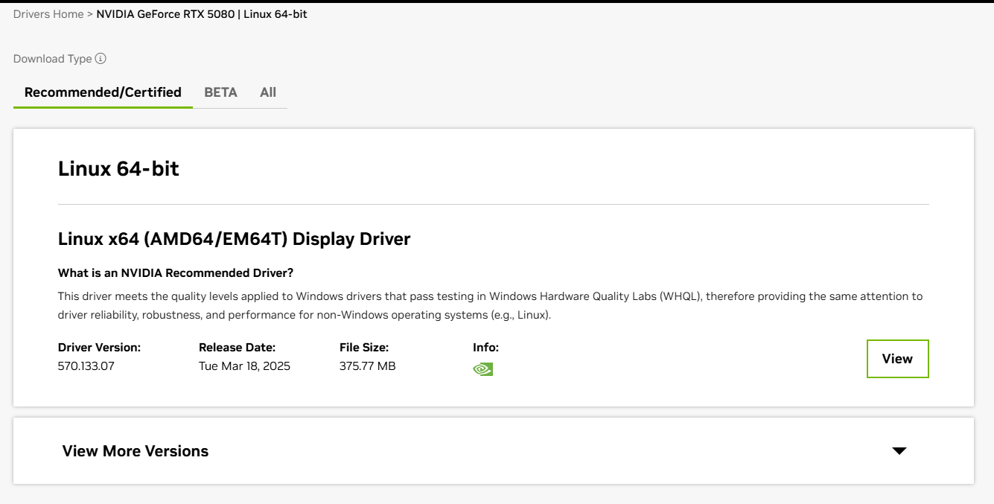Click "What is an NVIDIA Recommended Driver?" text
Image resolution: width=994 pixels, height=504 pixels.
pyautogui.click(x=176, y=273)
